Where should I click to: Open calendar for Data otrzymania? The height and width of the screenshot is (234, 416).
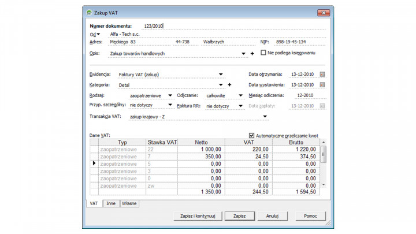point(322,75)
